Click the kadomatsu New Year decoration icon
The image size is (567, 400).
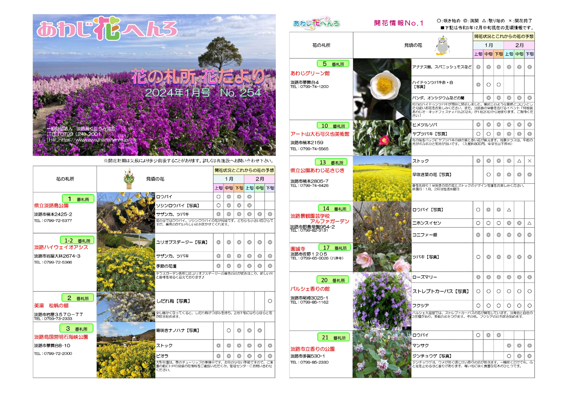pos(129,179)
